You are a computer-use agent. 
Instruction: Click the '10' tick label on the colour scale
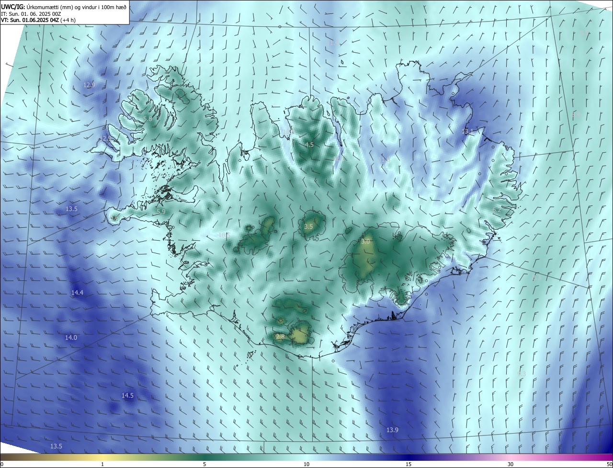point(306,464)
